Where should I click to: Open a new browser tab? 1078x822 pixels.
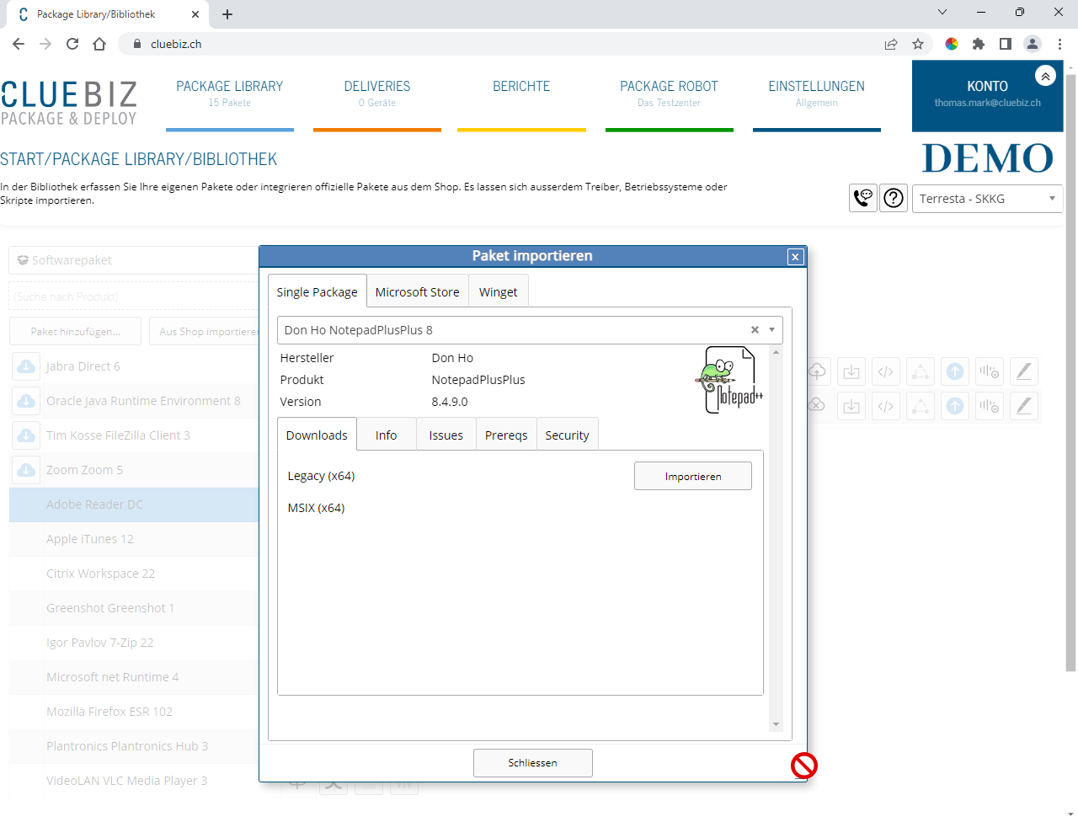pos(227,14)
